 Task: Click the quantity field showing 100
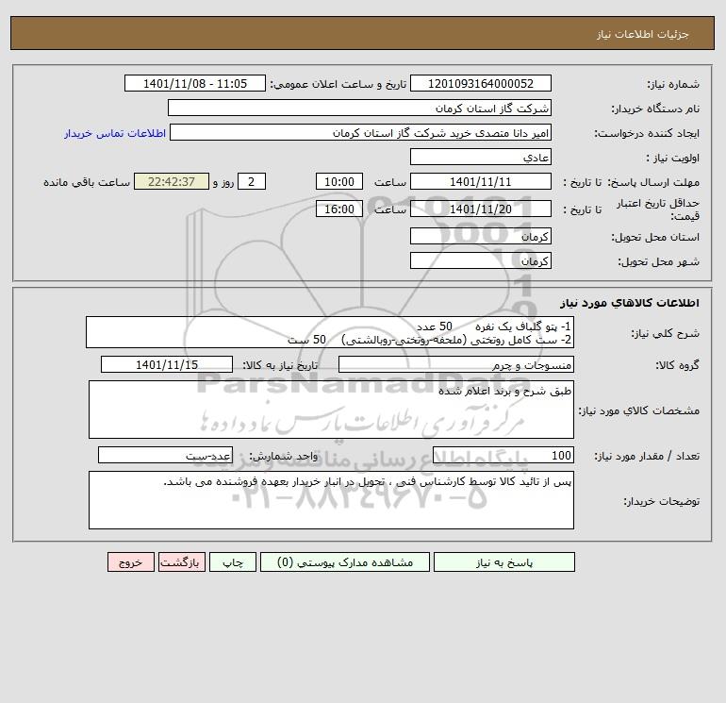point(503,455)
